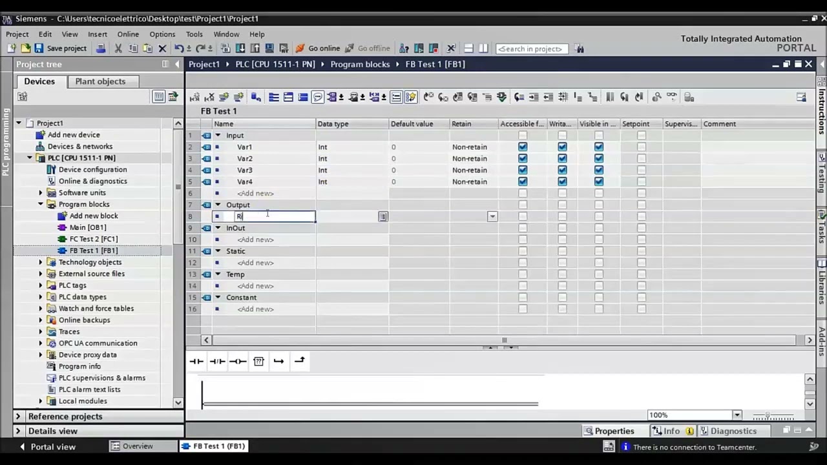Uncheck Visible in HMI checkbox for Var1
This screenshot has width=827, height=465.
point(599,147)
